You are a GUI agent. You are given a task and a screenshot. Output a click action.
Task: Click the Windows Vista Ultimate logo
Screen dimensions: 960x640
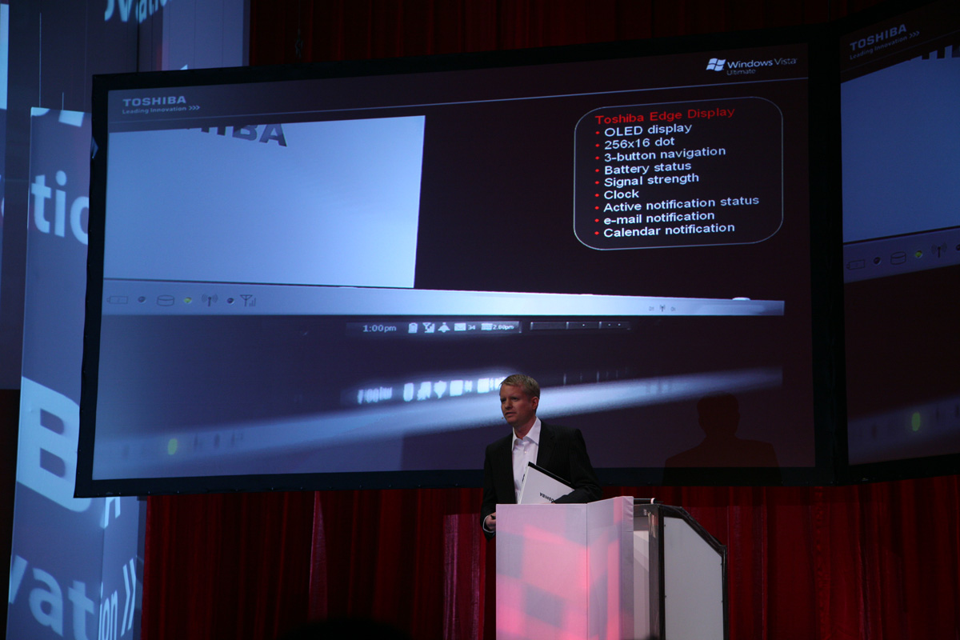click(751, 65)
